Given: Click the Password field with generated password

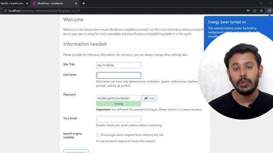Looking at the screenshot, I should tap(119, 98).
